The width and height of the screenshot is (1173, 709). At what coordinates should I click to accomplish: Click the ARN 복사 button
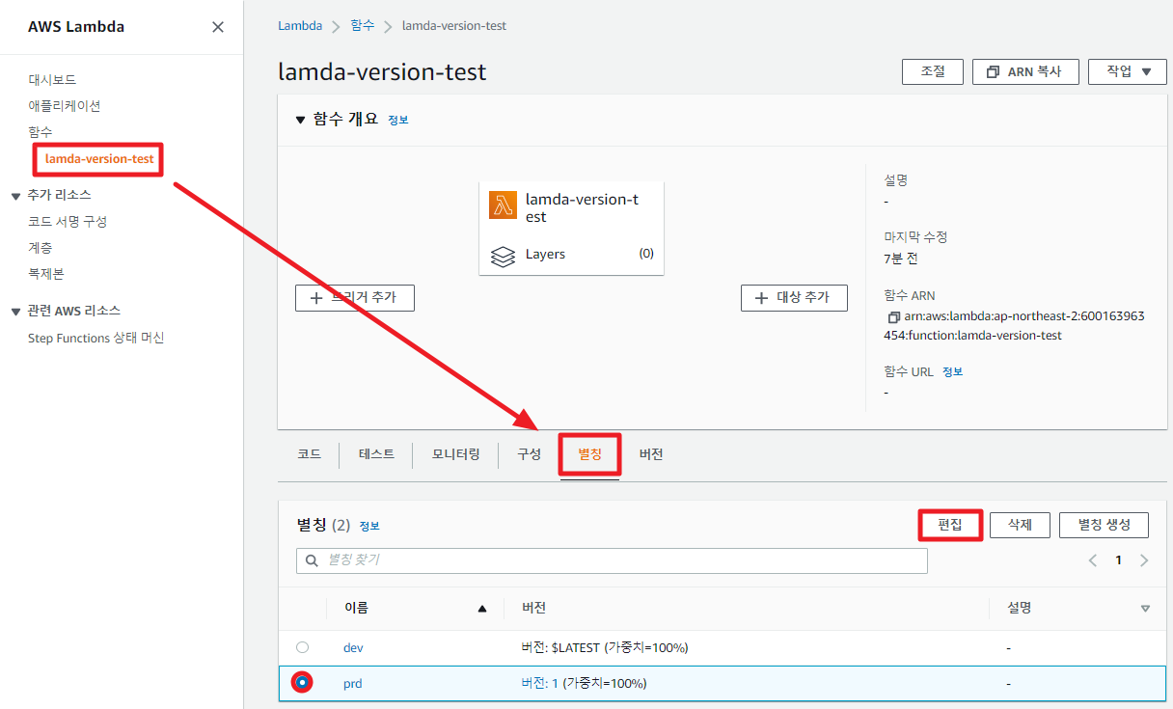pos(1025,71)
